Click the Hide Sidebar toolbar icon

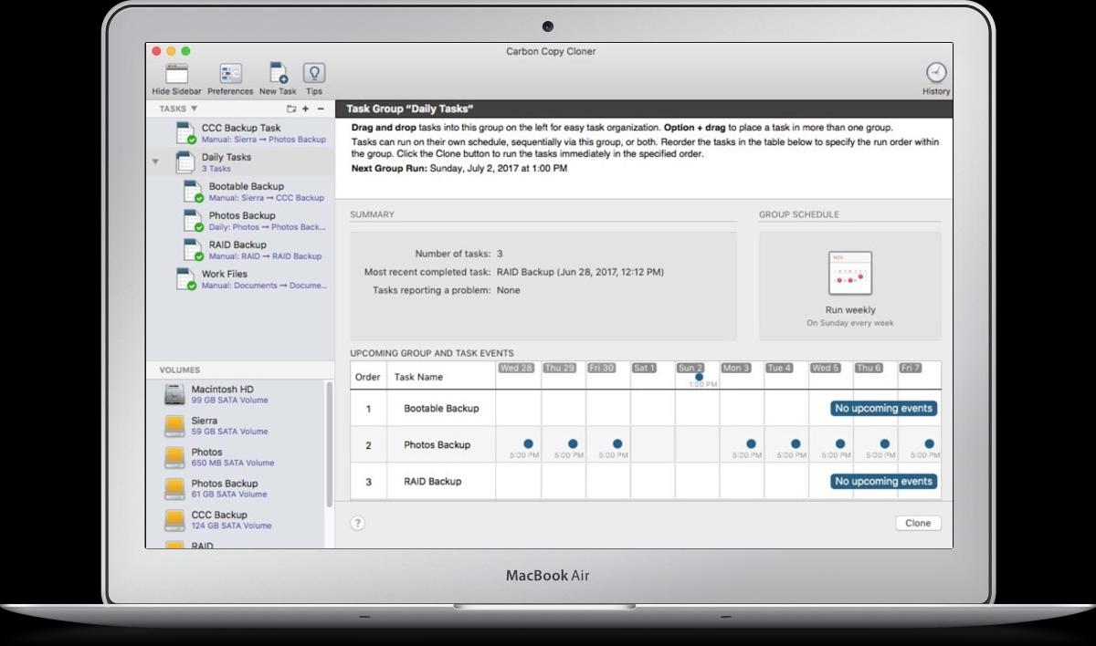pos(176,75)
